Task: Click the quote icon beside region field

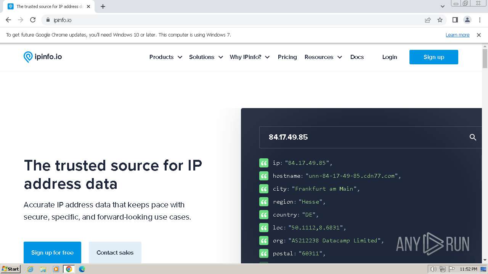Action: (x=264, y=202)
